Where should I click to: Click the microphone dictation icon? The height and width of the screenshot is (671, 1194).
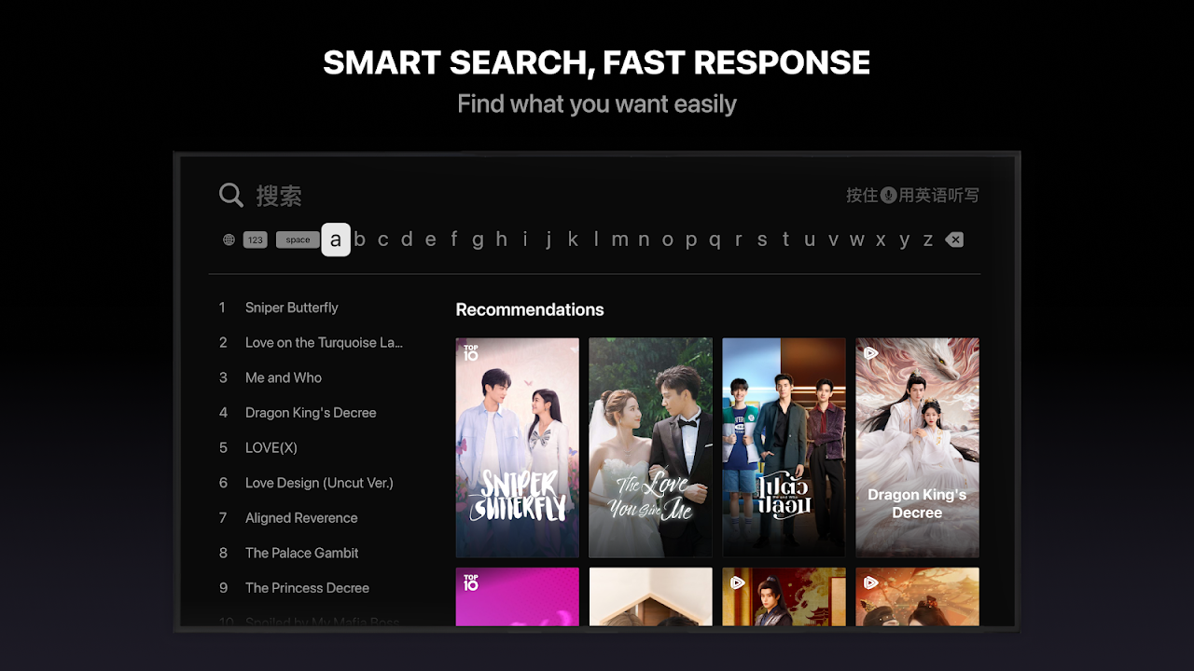point(889,195)
